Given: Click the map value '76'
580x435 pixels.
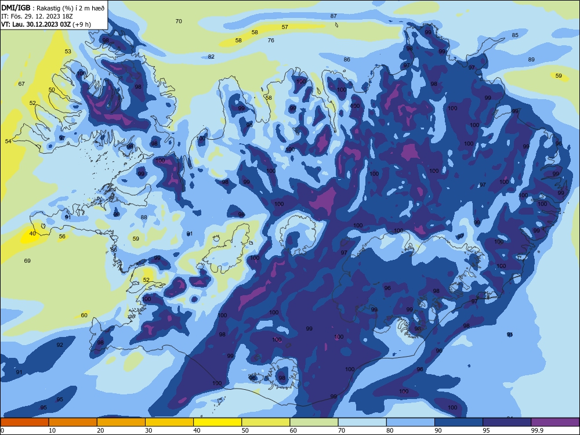Looking at the screenshot, I should (271, 41).
